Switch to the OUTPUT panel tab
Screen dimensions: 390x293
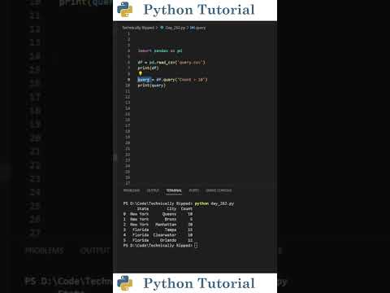153,190
